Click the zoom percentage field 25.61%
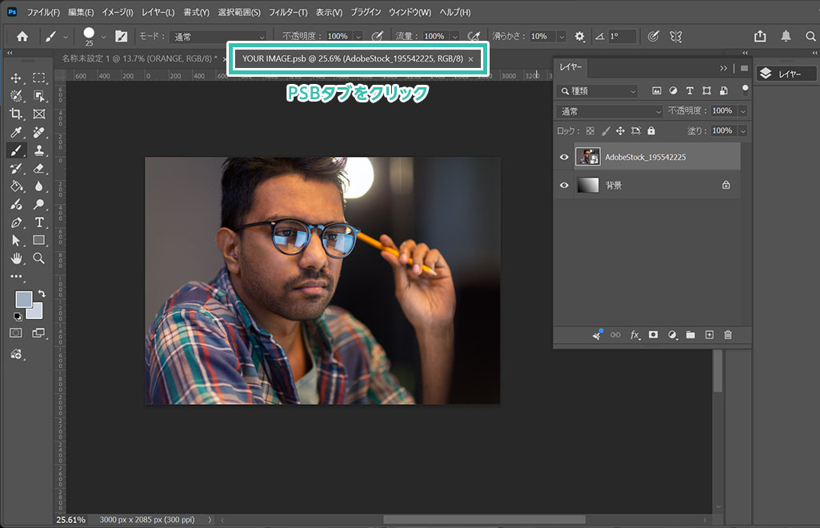820x528 pixels. pos(70,520)
